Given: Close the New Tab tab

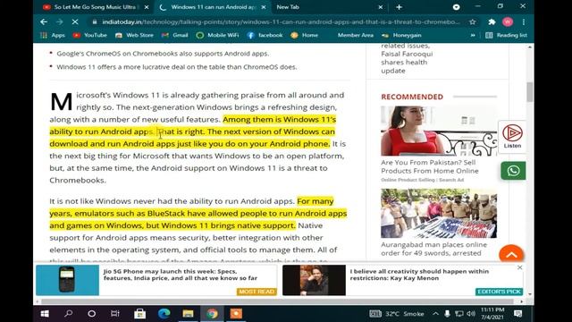Looking at the screenshot, I should coord(381,7).
